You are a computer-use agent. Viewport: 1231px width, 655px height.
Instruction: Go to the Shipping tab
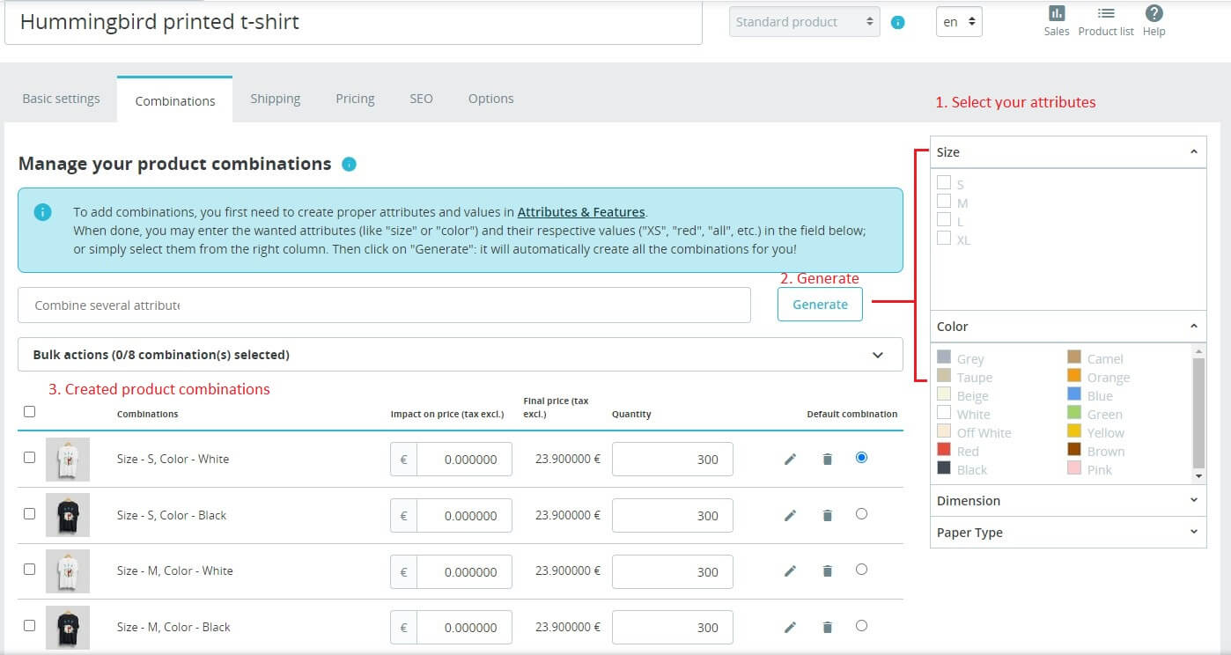pos(276,99)
